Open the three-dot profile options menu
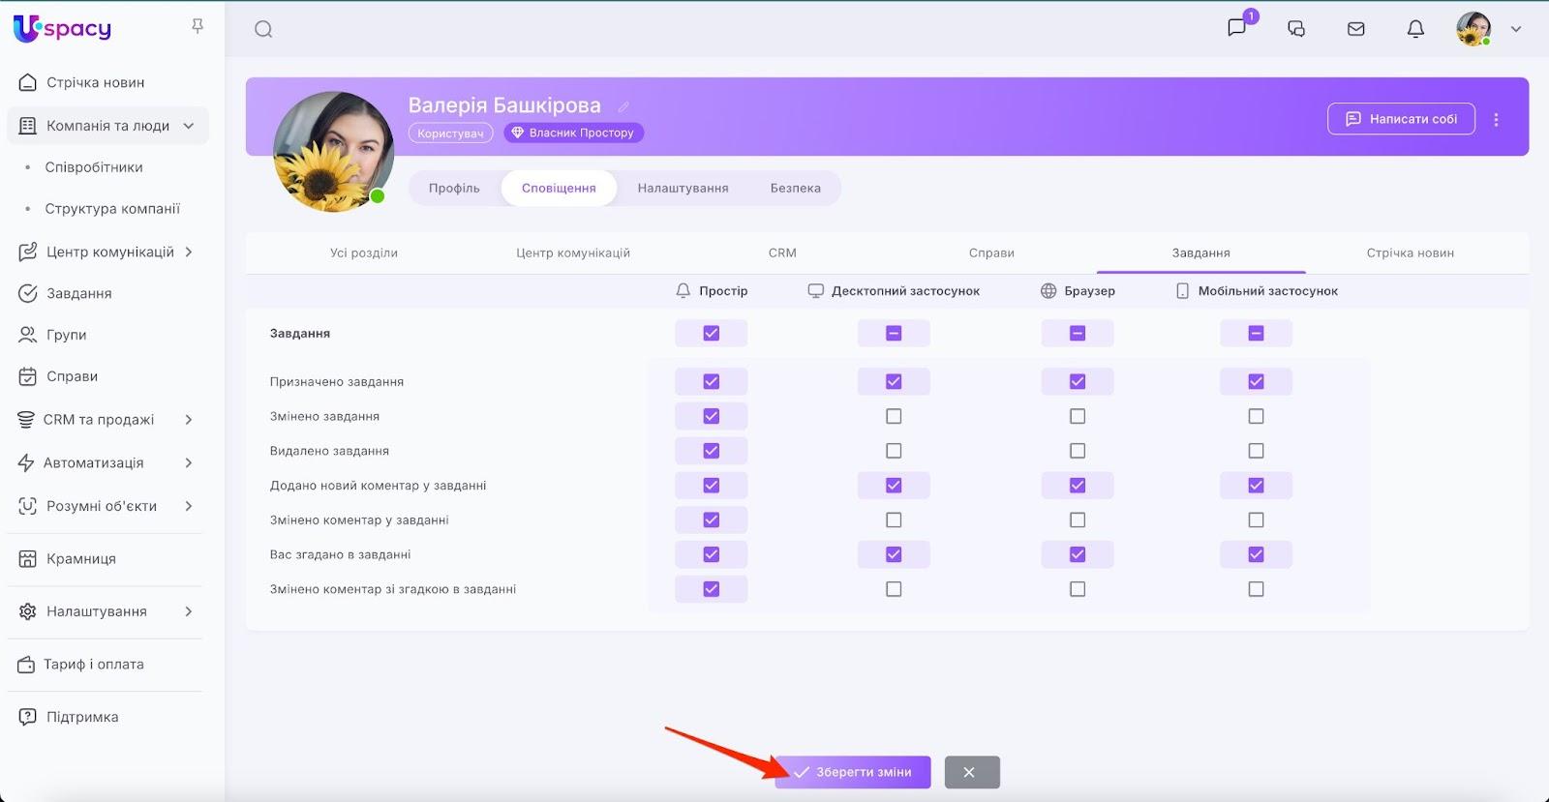The image size is (1549, 802). [x=1496, y=120]
